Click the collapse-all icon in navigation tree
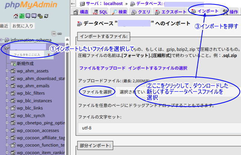Screen dimensions: 241x155 pyautogui.click(x=54, y=34)
